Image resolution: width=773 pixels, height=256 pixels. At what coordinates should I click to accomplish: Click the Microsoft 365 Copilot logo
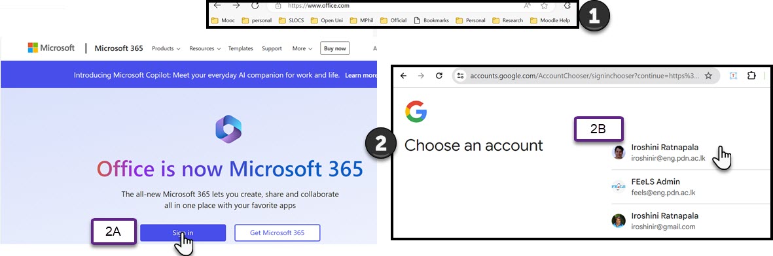(x=228, y=129)
